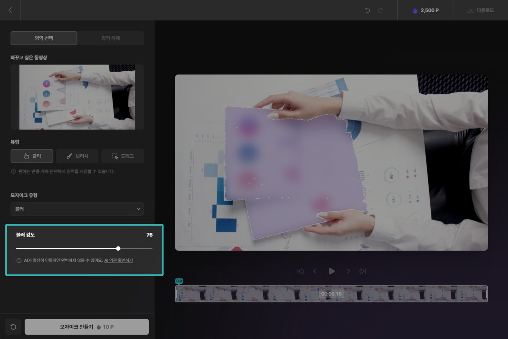Step back one frame
Viewport: 508px width, 339px height.
point(315,271)
